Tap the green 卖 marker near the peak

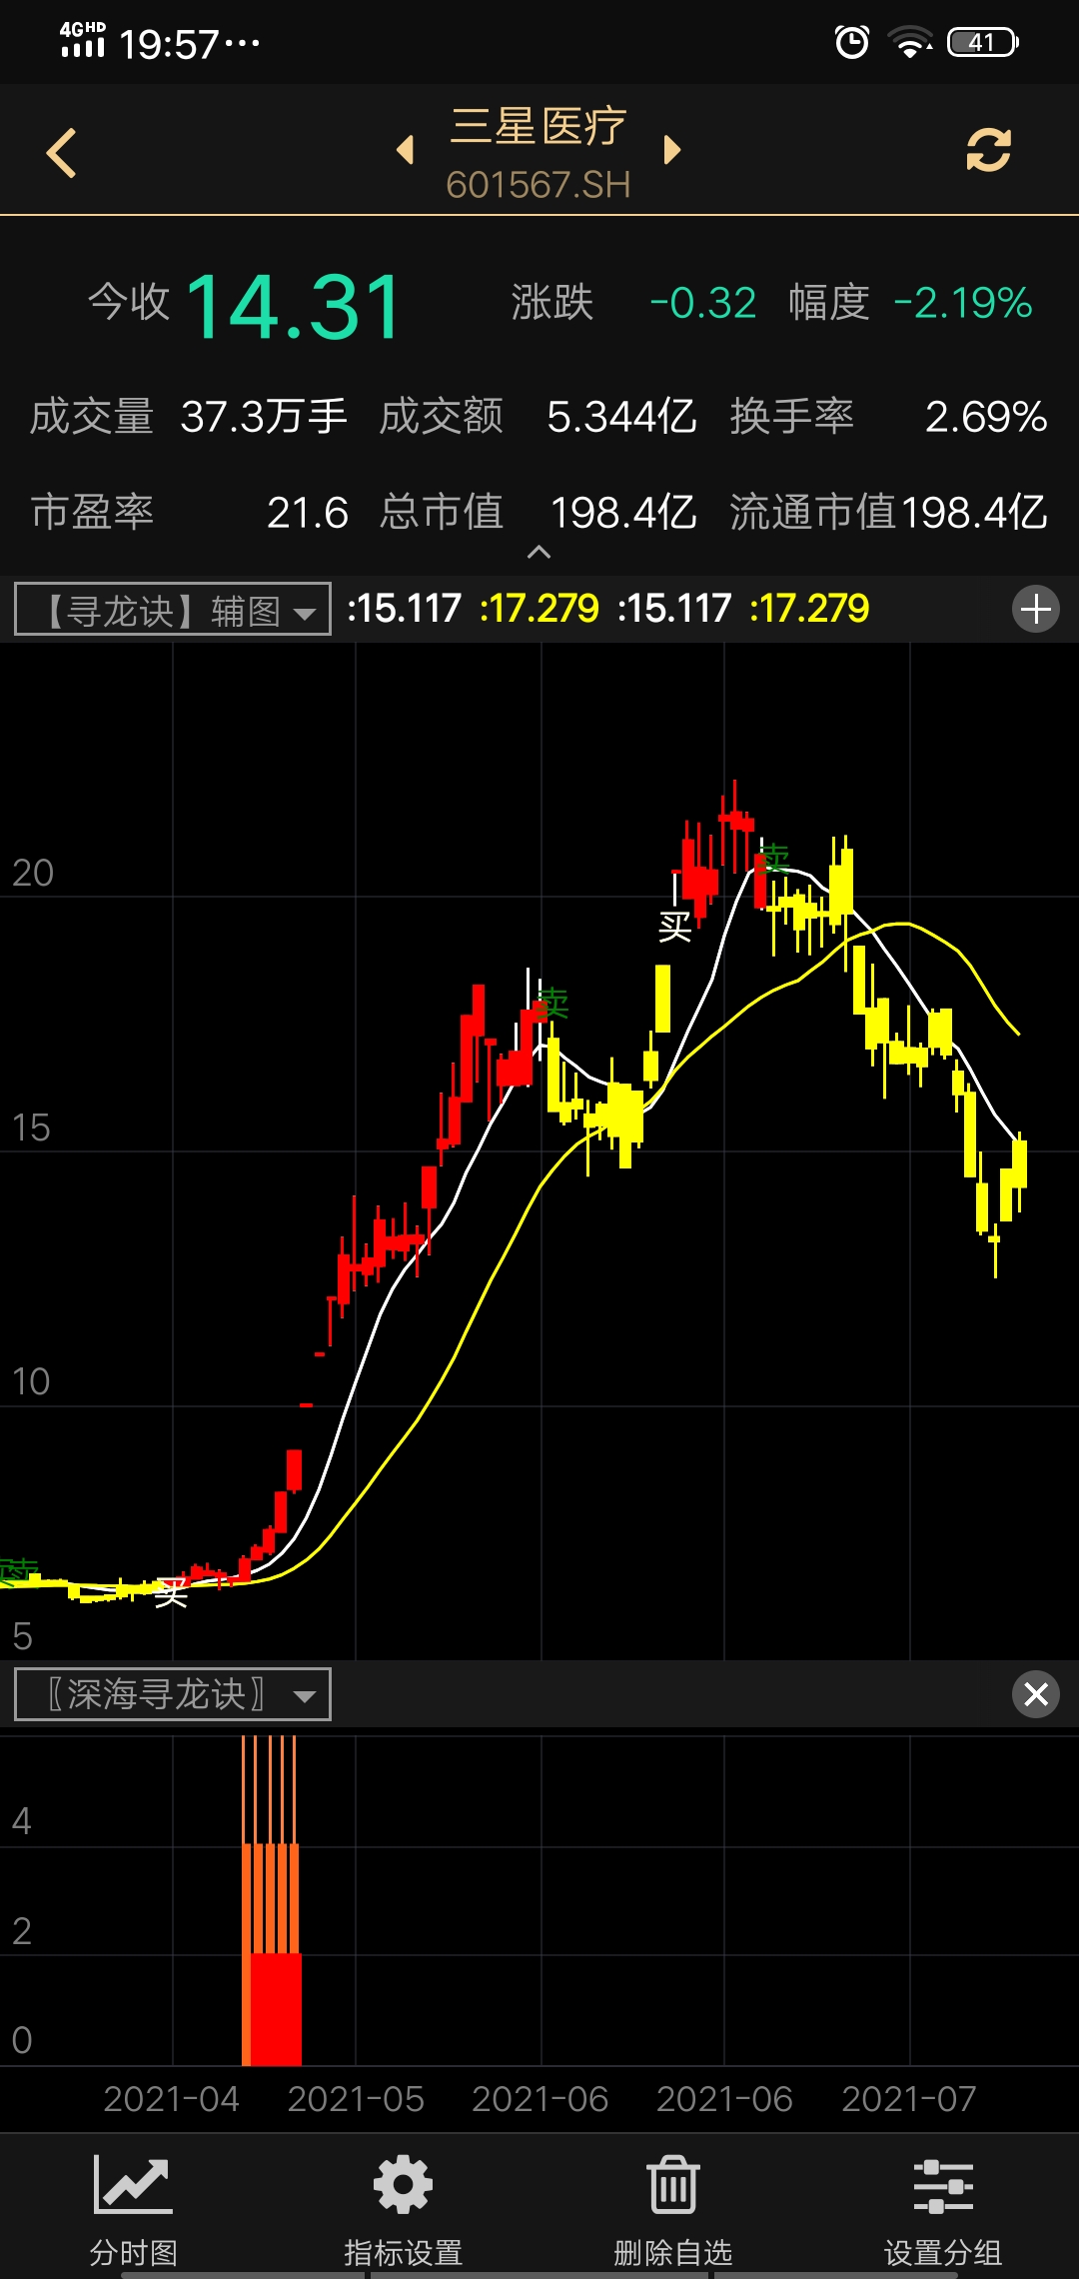(773, 859)
